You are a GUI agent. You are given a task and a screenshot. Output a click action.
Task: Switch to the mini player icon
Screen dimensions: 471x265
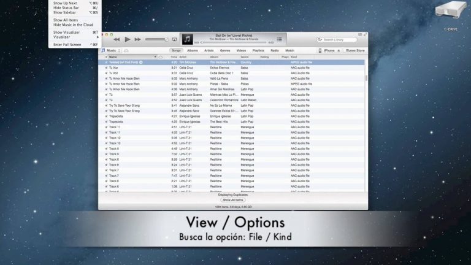pos(360,34)
